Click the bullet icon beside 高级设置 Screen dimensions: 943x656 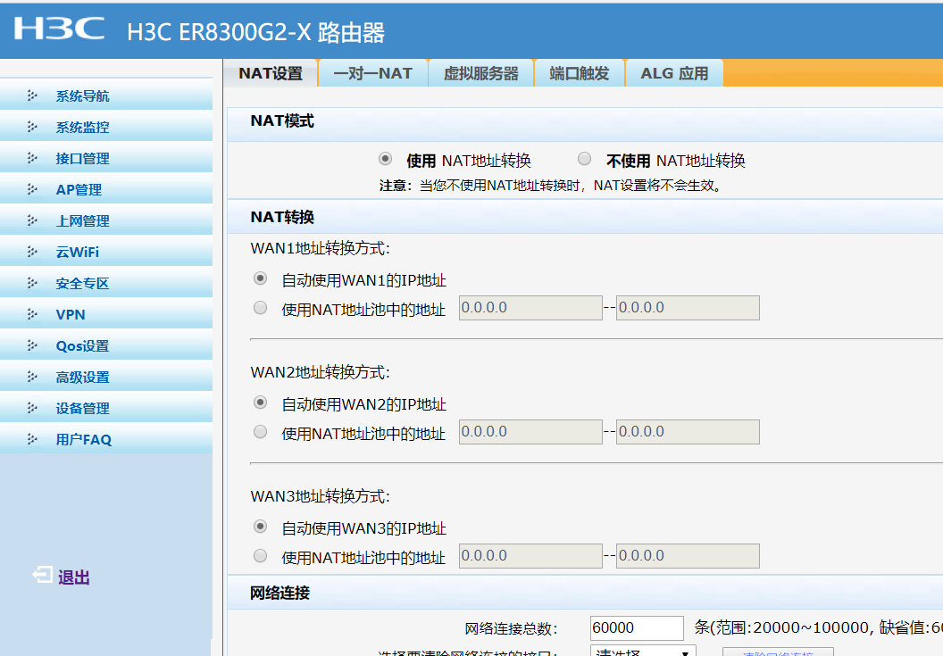coord(32,377)
